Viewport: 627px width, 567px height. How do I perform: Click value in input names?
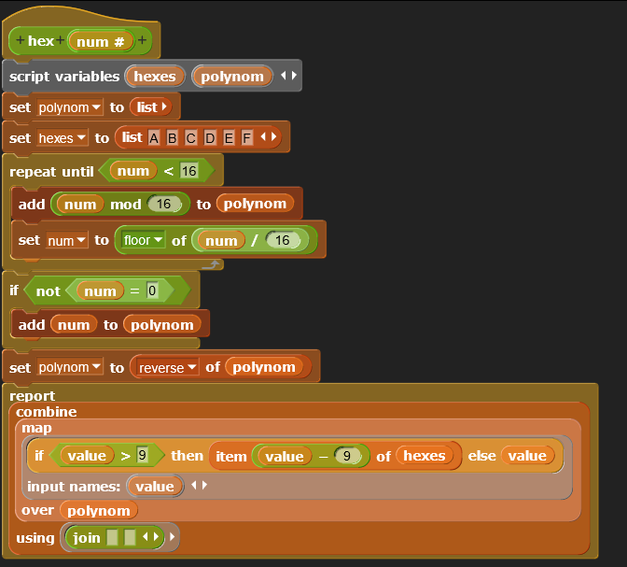pos(155,486)
